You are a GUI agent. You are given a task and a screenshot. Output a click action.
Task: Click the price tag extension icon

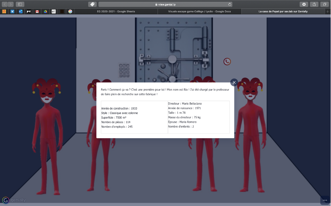92,4
